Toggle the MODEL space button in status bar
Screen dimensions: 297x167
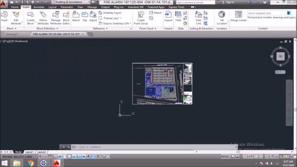tap(225, 157)
